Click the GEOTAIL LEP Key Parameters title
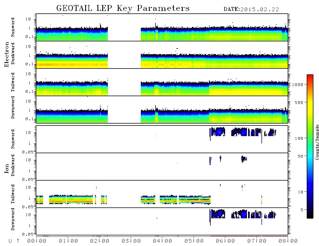The image size is (319, 246). coord(123,8)
